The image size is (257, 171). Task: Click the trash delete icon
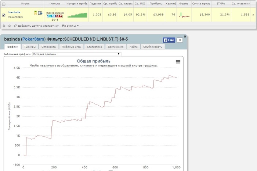(x=4, y=26)
